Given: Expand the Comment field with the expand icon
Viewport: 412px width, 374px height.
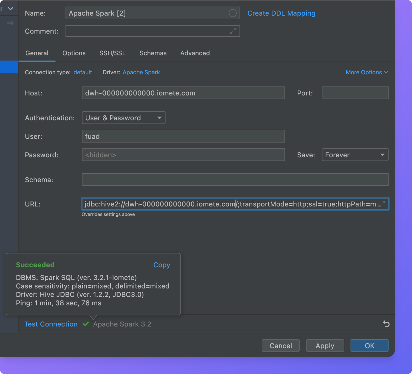Looking at the screenshot, I should click(x=233, y=31).
